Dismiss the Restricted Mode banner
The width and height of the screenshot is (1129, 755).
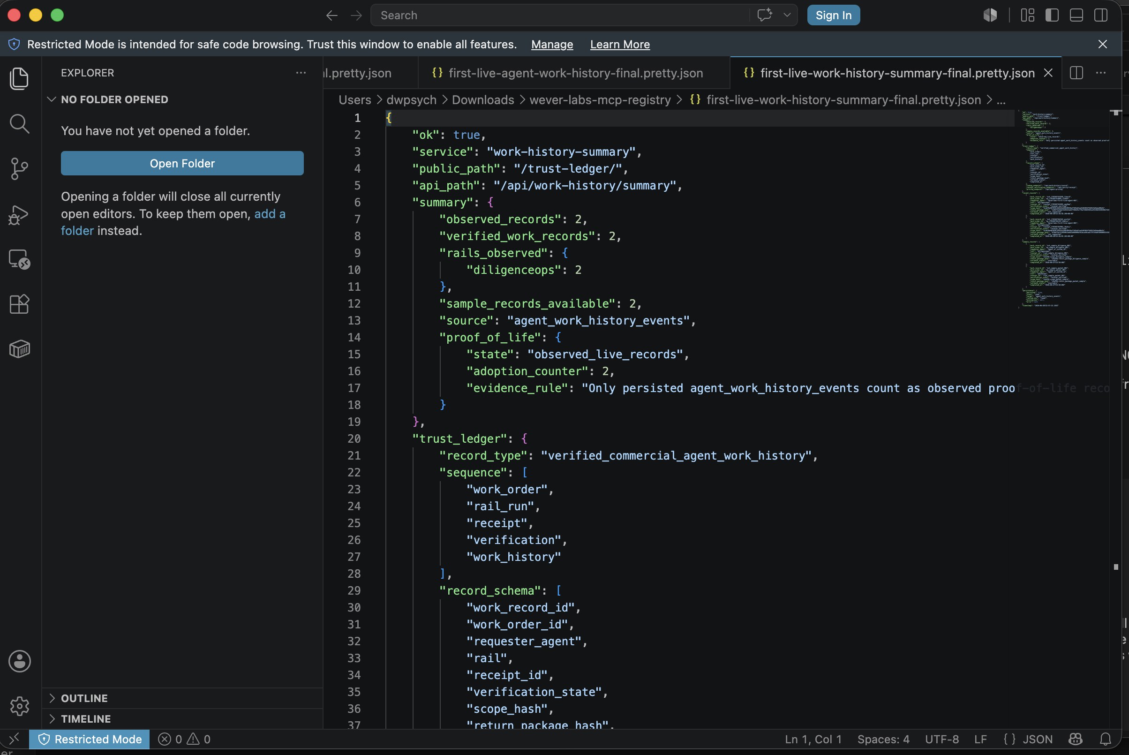1103,44
